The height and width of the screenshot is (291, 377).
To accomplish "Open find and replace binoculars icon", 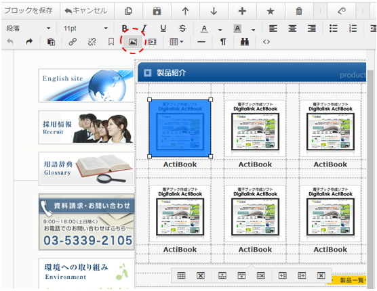I will (x=245, y=42).
